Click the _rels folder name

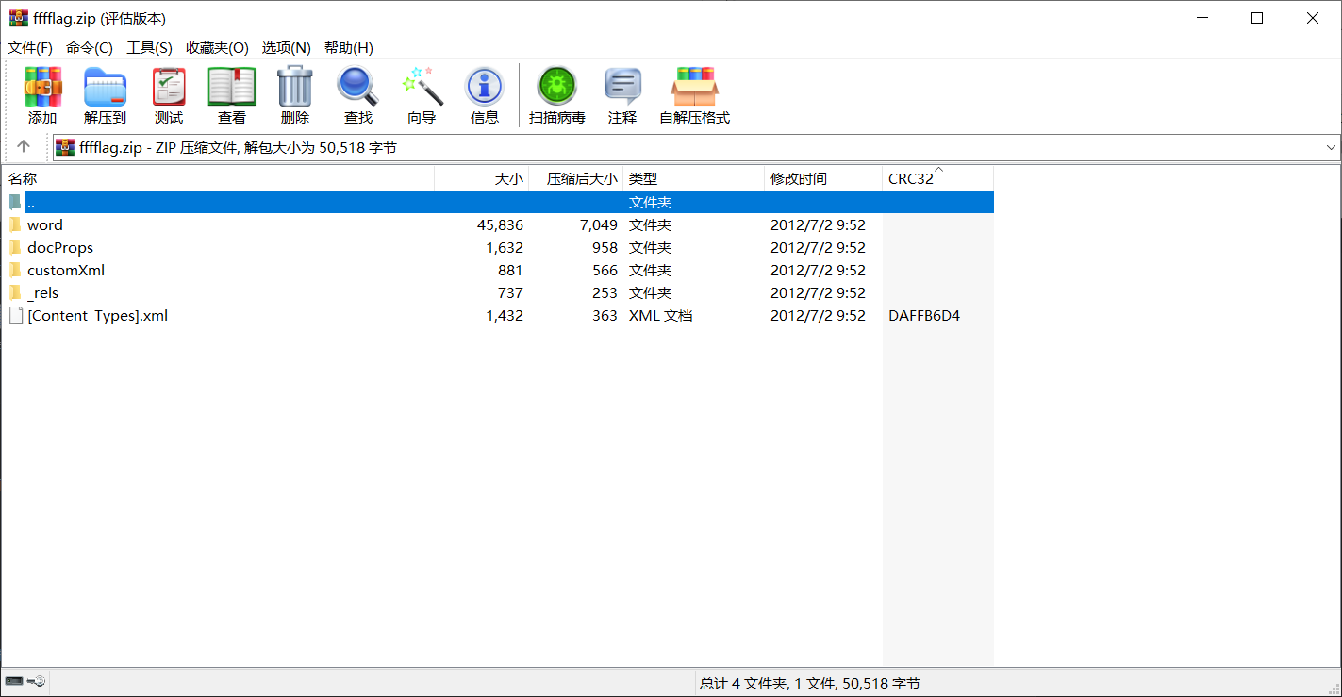click(42, 292)
